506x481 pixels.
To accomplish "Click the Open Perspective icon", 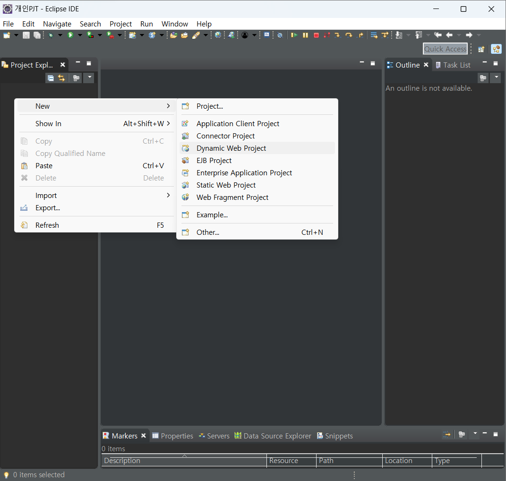I will [x=481, y=49].
